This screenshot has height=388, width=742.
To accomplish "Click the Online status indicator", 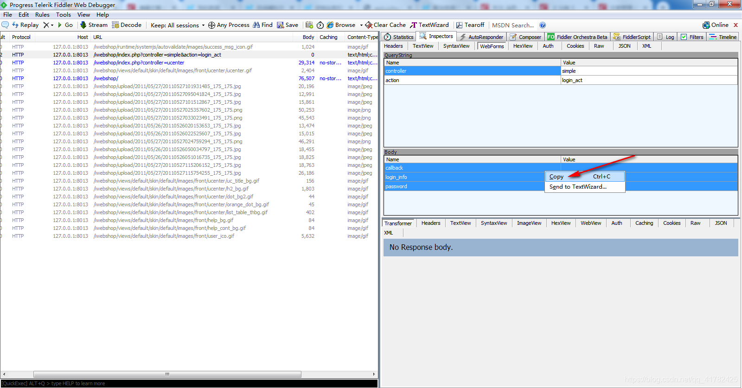I will tap(716, 25).
